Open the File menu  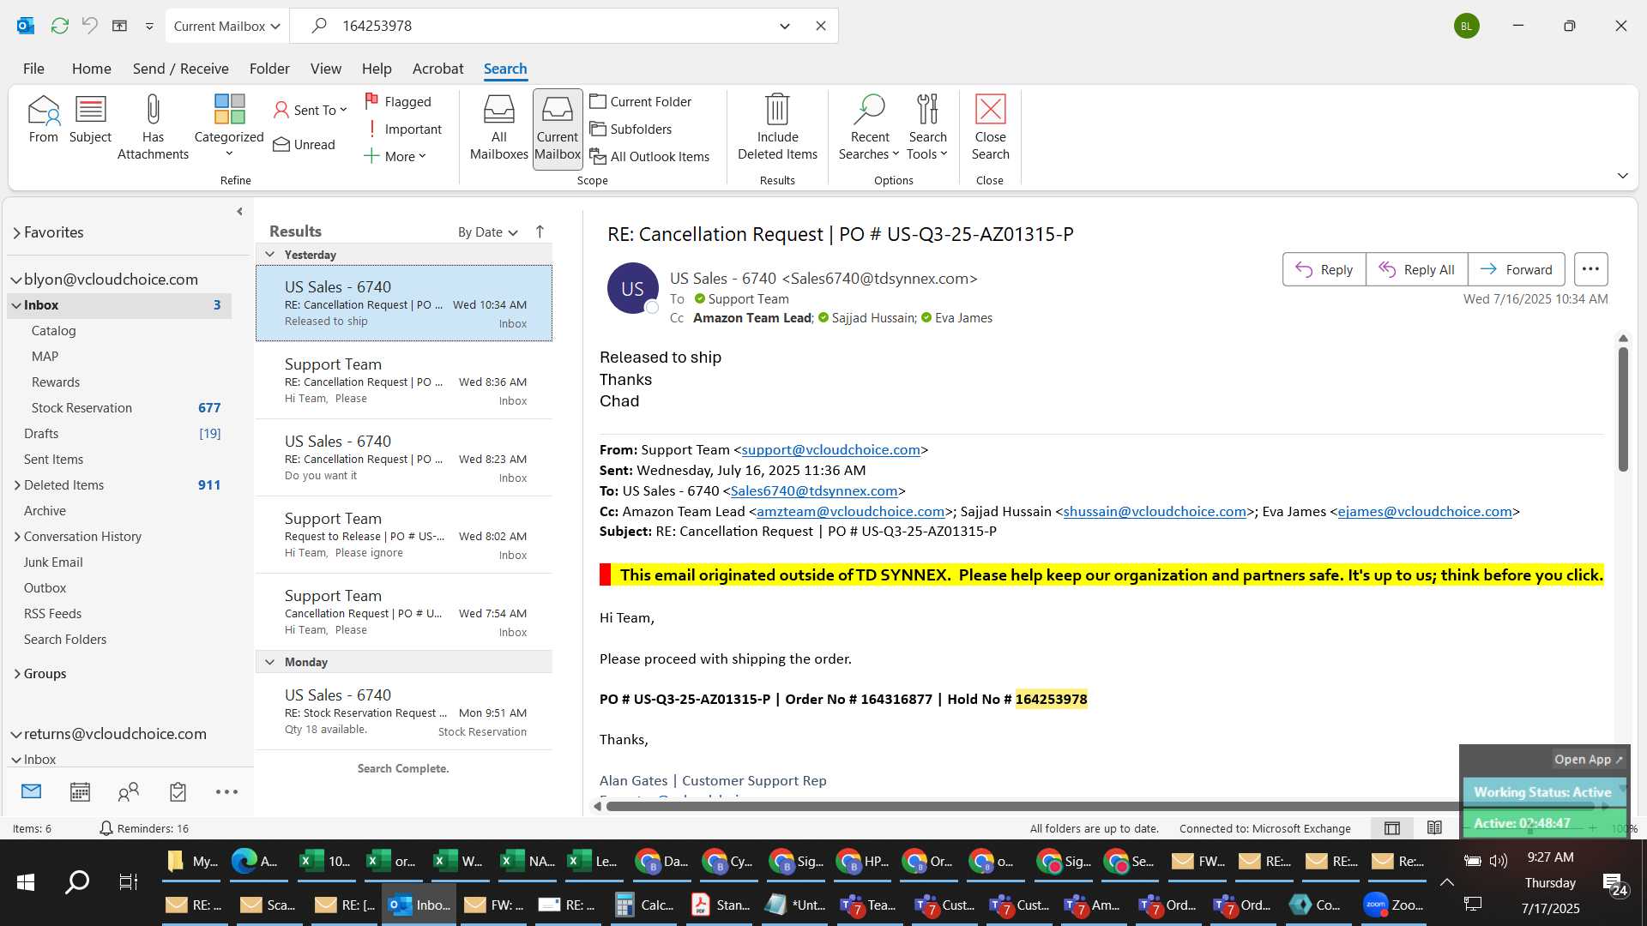pyautogui.click(x=33, y=69)
